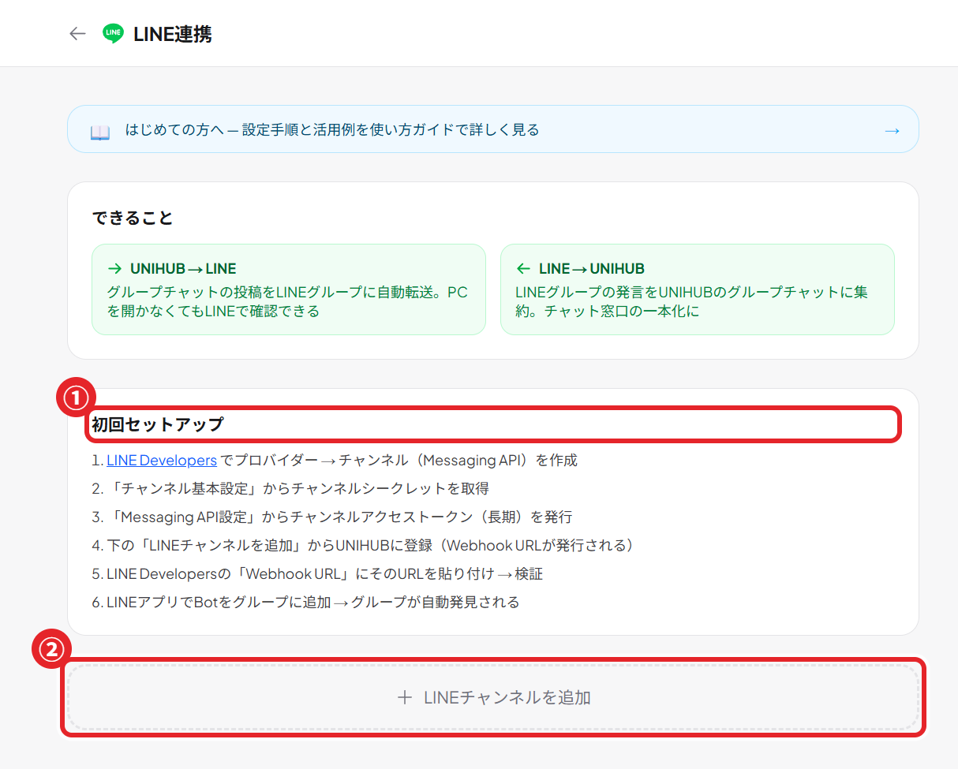Screen dimensions: 958x769
Task: Click the right arrow in guide banner
Action: click(x=892, y=130)
